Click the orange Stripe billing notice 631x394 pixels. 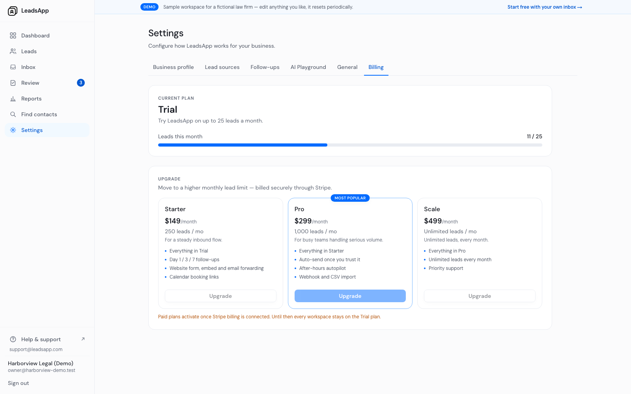point(269,317)
